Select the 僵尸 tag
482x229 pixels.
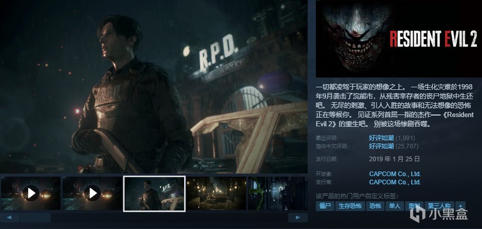pyautogui.click(x=325, y=206)
